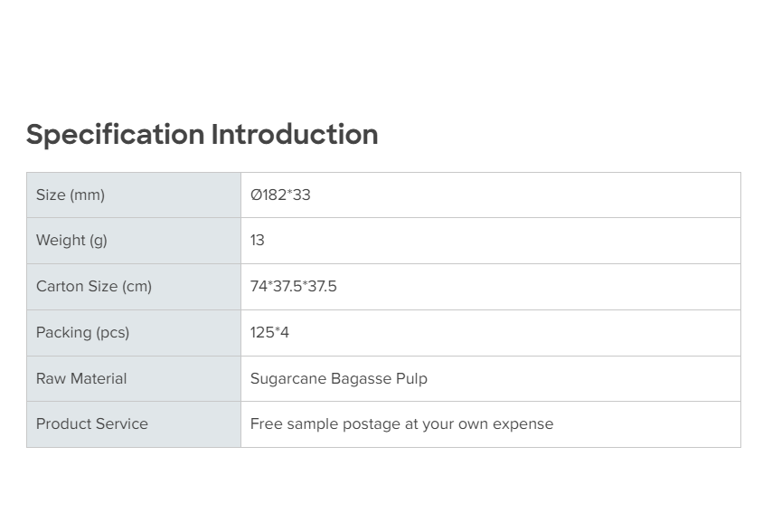This screenshot has width=763, height=523.
Task: Click the word Bagasse in Raw Material value
Action: click(x=361, y=378)
